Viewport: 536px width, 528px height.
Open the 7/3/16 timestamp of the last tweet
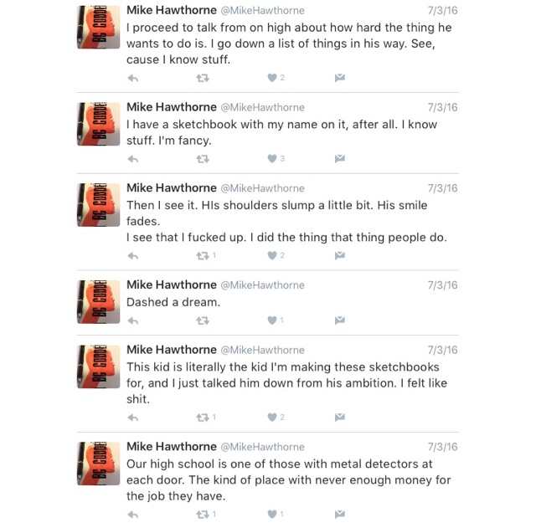(x=443, y=447)
